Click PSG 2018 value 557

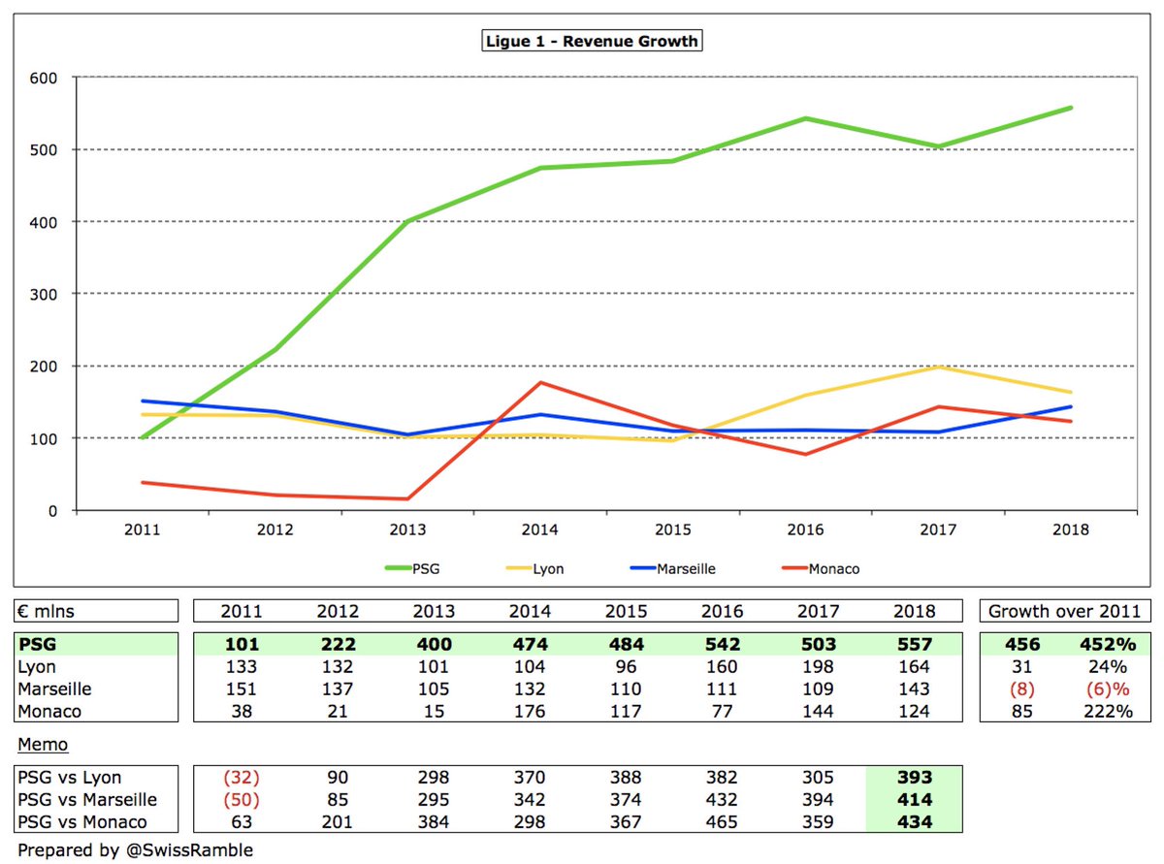913,644
